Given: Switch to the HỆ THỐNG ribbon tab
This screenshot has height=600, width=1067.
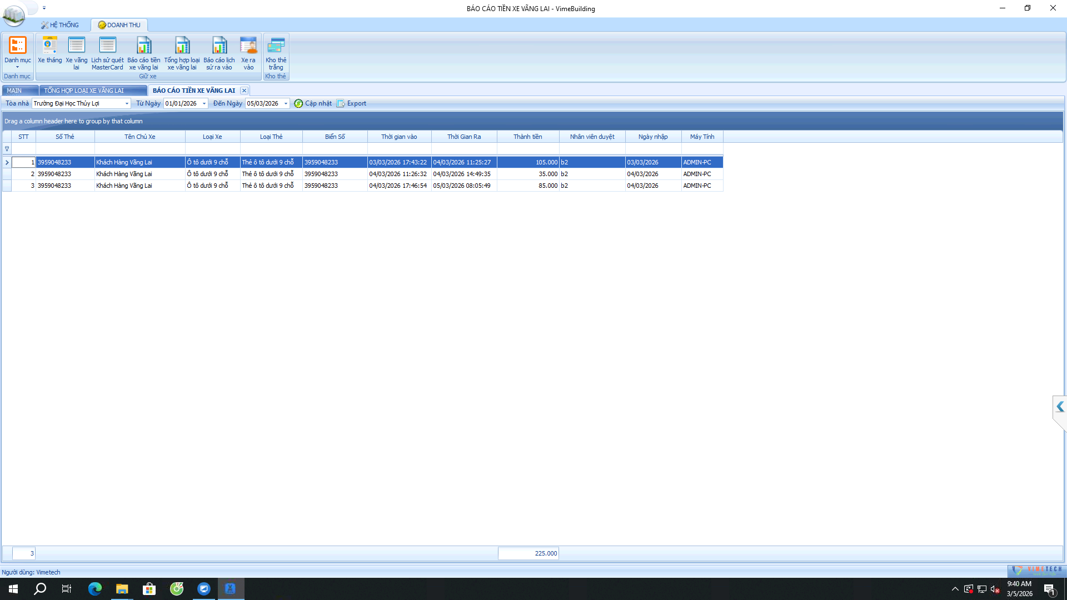Looking at the screenshot, I should [60, 25].
